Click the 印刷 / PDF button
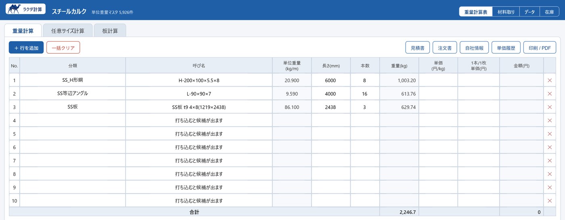565x220 pixels. pyautogui.click(x=540, y=48)
